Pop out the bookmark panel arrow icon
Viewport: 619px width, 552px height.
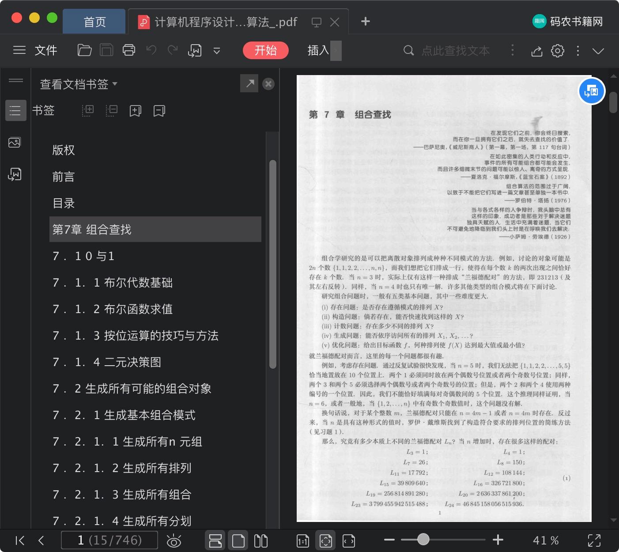pos(249,83)
